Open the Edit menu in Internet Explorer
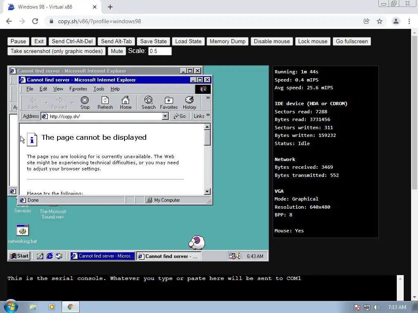Screen dimensions: 418x313 (x=43, y=89)
